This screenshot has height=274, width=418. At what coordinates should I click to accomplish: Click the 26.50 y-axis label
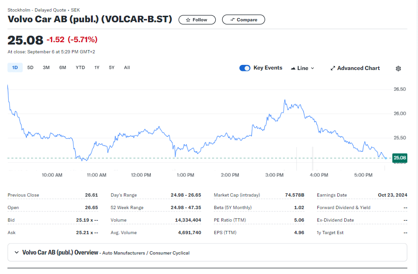pyautogui.click(x=399, y=89)
